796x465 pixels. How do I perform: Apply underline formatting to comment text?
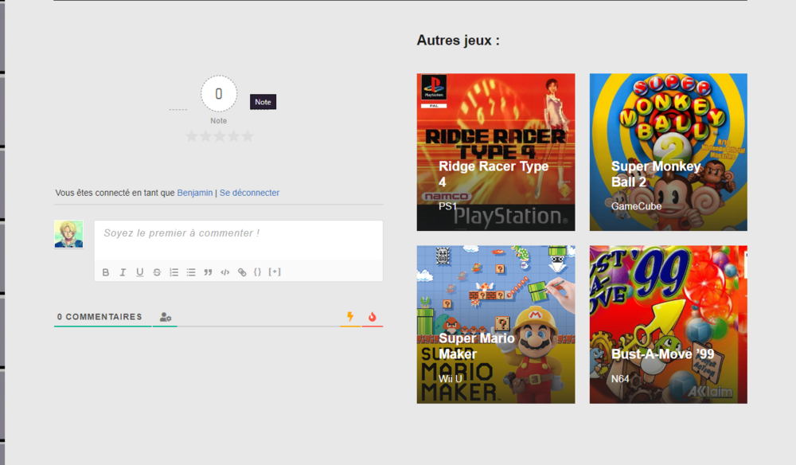point(139,272)
